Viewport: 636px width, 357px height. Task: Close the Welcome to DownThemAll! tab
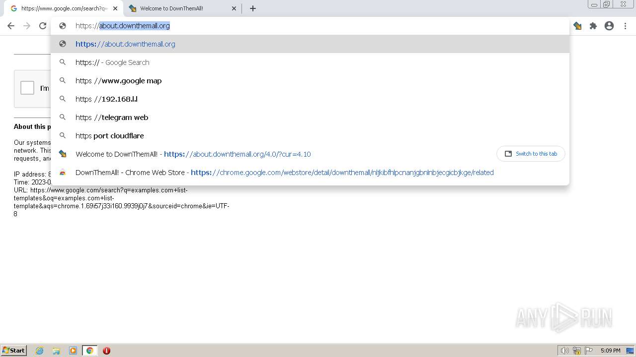pyautogui.click(x=234, y=8)
